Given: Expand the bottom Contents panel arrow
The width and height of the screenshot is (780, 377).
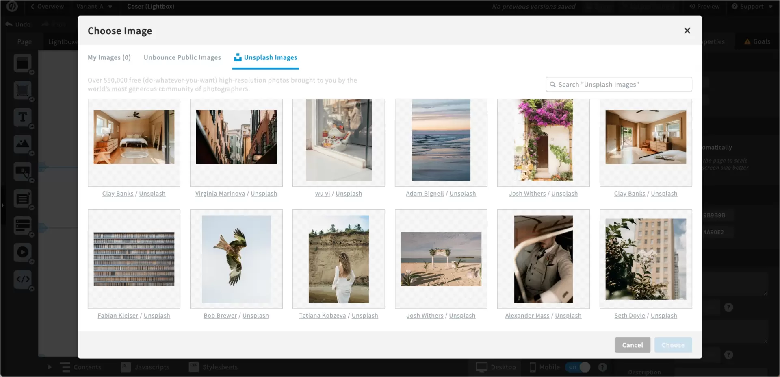Looking at the screenshot, I should click(x=50, y=367).
